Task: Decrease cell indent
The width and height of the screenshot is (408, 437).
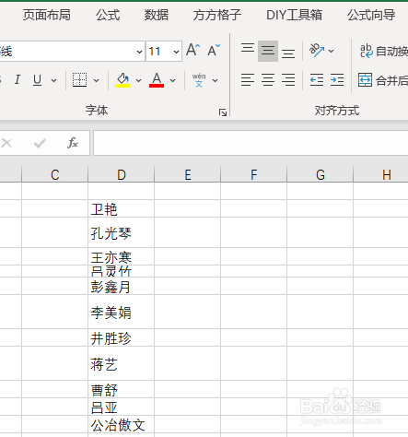Action: [317, 80]
